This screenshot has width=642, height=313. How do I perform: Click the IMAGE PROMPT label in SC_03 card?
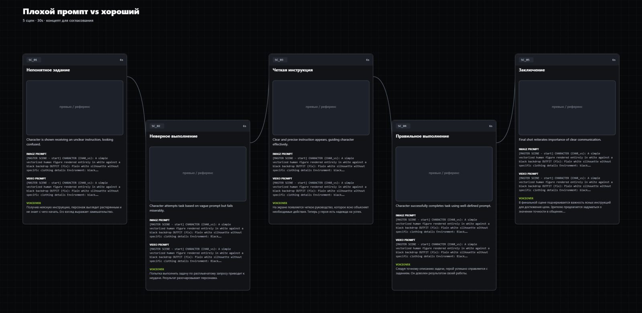282,154
